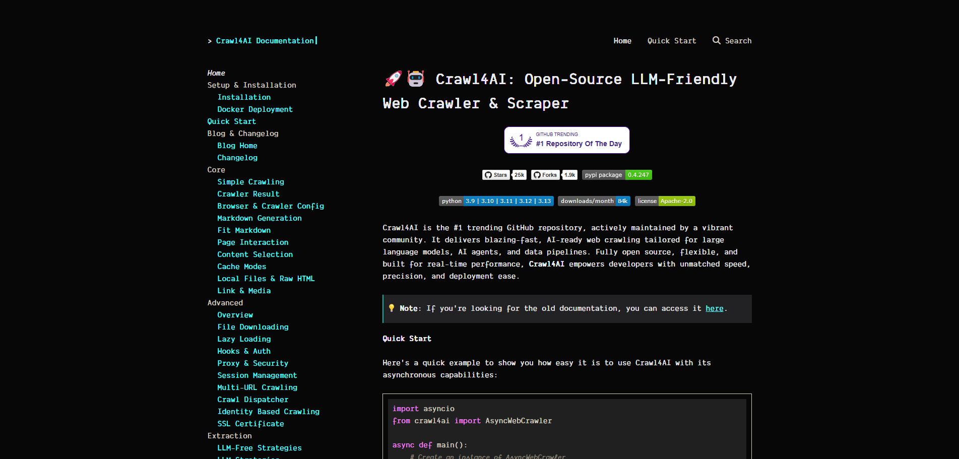The image size is (959, 459).
Task: Go to Home in top navigation
Action: pyautogui.click(x=622, y=41)
